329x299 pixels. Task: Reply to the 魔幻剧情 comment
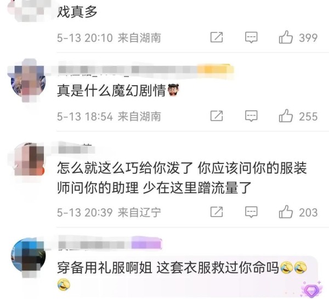point(251,116)
